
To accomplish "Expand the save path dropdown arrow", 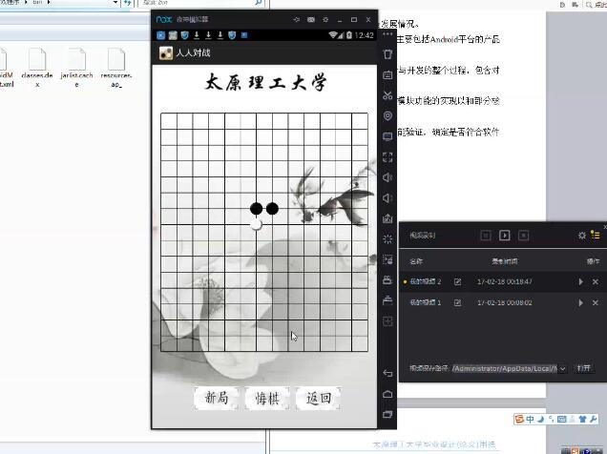I will coord(562,368).
